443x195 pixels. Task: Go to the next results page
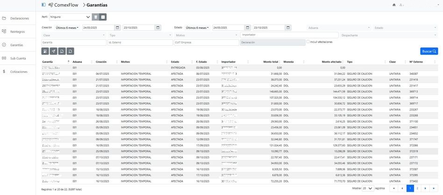tap(425, 188)
